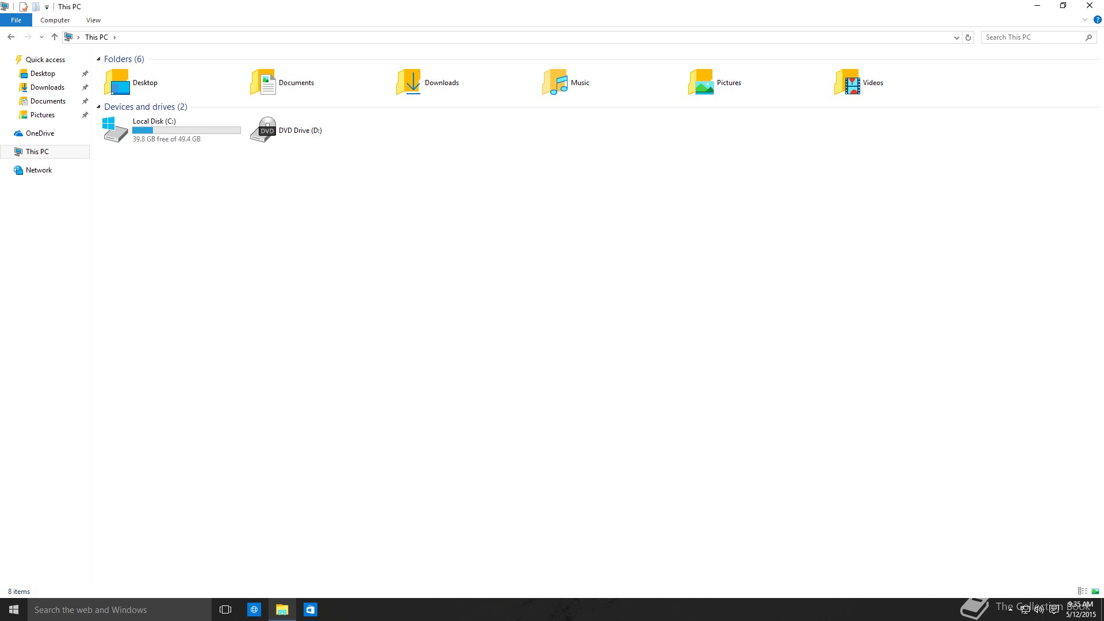Open the Store taskbar icon
The width and height of the screenshot is (1104, 621).
(310, 609)
